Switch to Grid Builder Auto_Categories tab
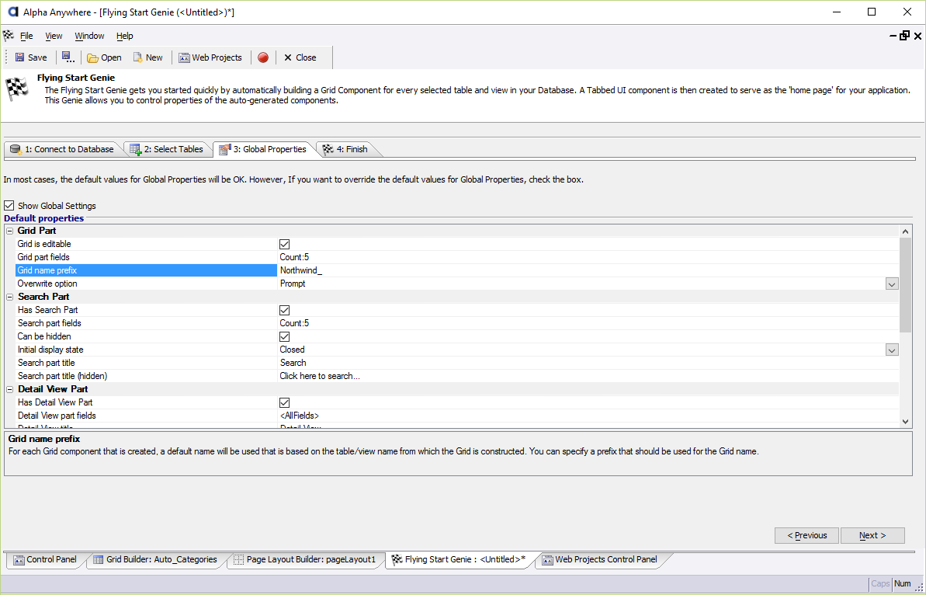 pos(154,559)
